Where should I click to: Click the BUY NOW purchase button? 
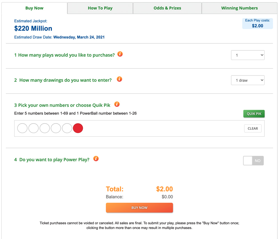139,208
